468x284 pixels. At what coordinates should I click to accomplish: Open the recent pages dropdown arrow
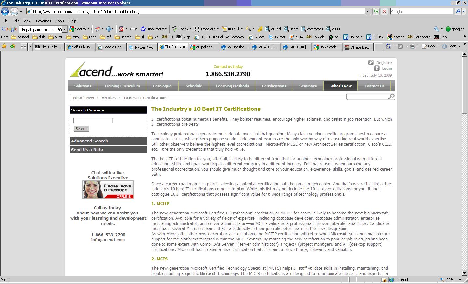point(21,12)
